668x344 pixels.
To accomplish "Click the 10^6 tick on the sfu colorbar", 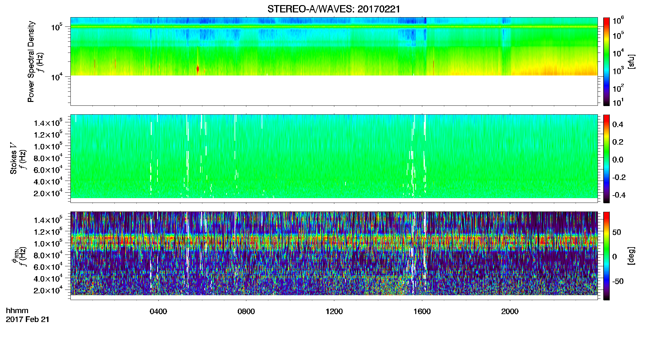I will [x=618, y=21].
